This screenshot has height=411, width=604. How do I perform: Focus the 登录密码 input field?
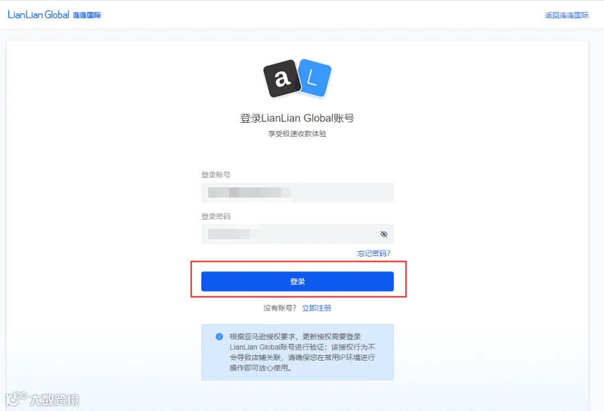tap(297, 234)
